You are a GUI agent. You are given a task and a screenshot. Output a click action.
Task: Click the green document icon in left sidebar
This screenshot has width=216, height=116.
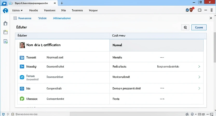(x=5, y=41)
